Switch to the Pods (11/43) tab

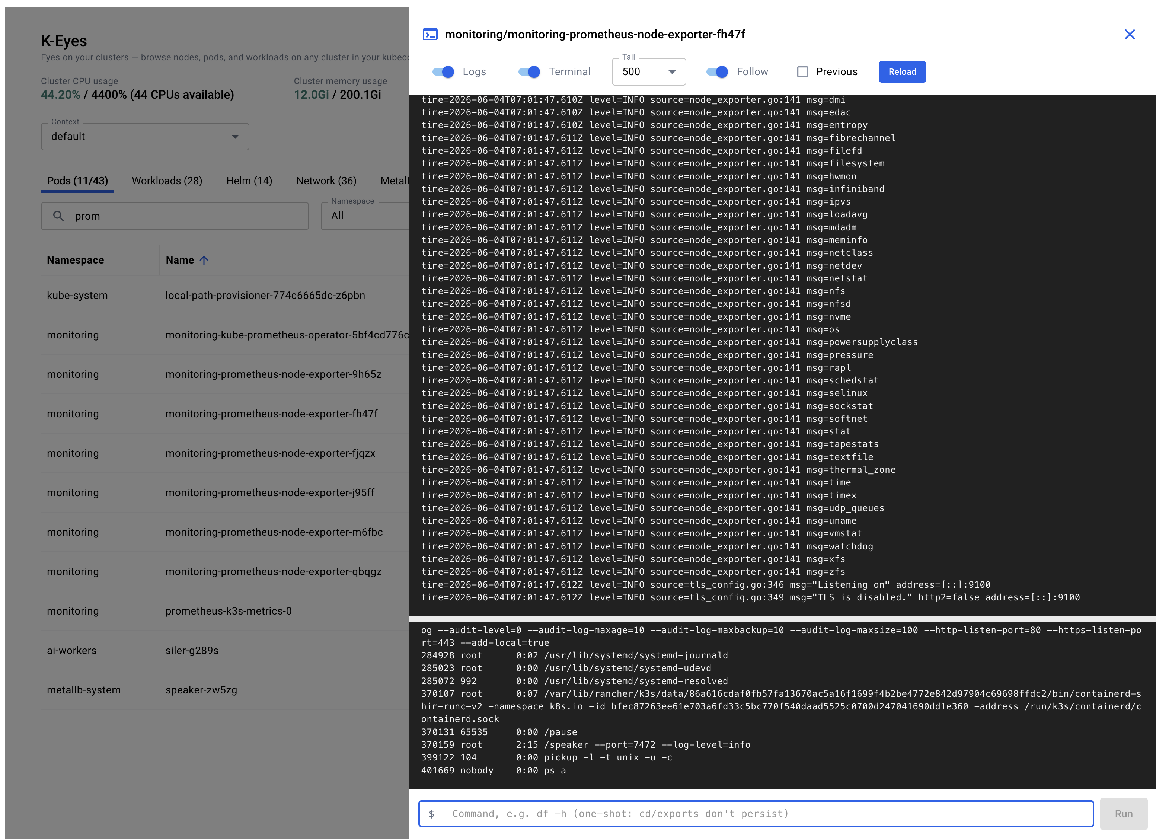point(77,181)
